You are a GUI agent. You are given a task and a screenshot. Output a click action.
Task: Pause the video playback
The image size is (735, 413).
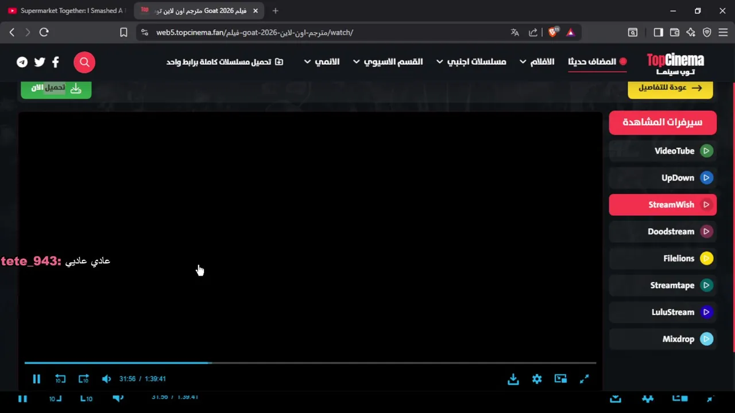click(x=36, y=379)
